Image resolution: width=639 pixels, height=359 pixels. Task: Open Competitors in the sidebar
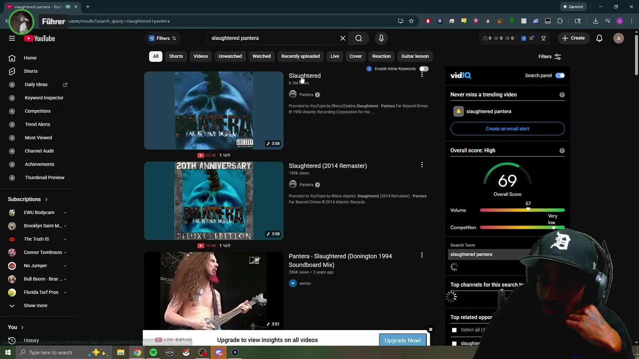(37, 111)
